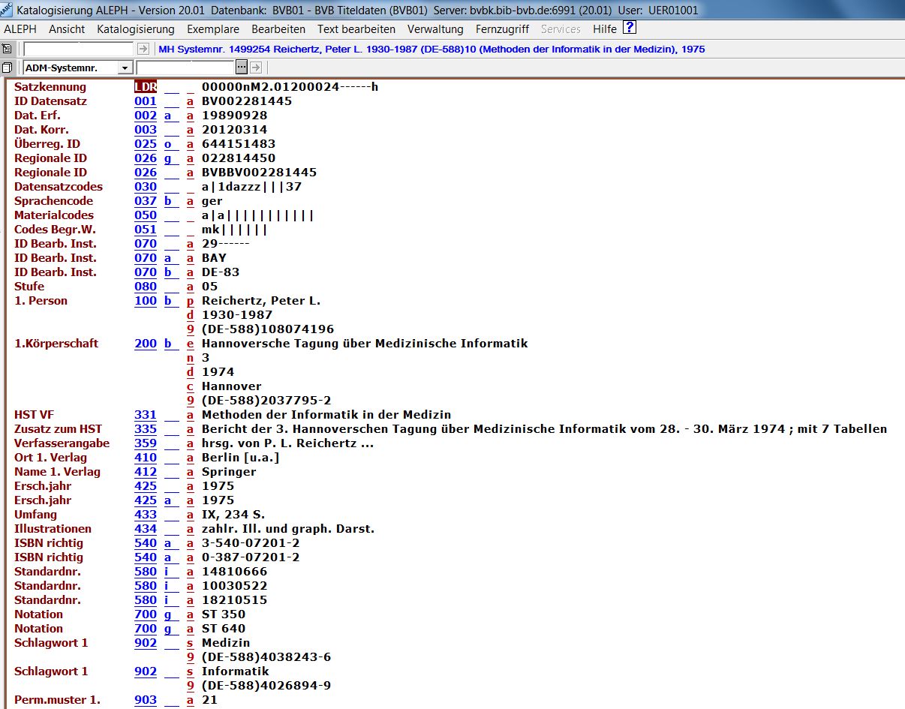Click field tag 412 for Name 1. Verlag
Image resolution: width=905 pixels, height=709 pixels.
[x=146, y=472]
